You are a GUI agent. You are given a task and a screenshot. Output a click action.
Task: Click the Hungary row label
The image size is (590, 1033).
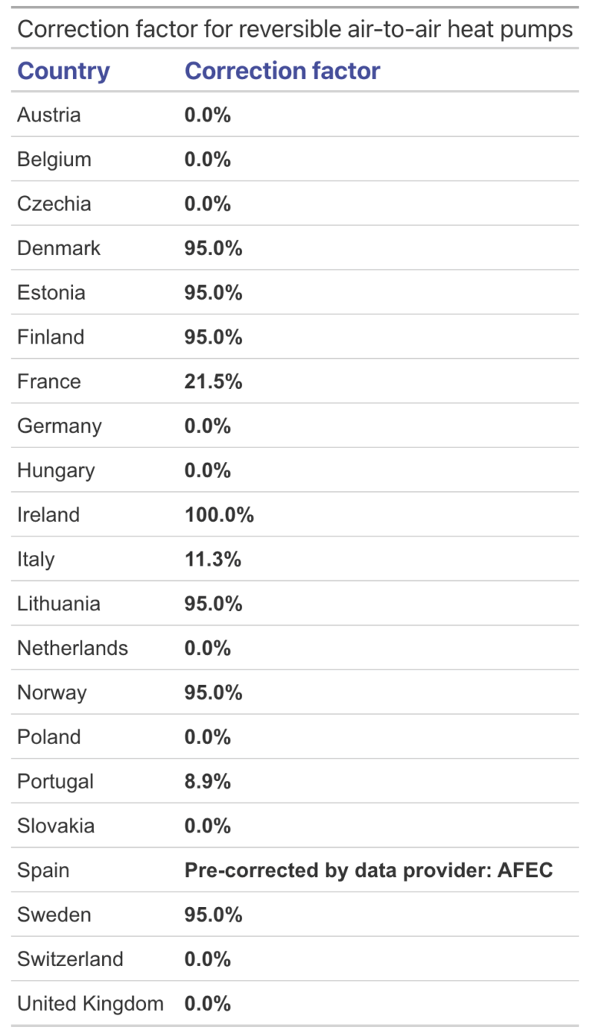(x=56, y=470)
